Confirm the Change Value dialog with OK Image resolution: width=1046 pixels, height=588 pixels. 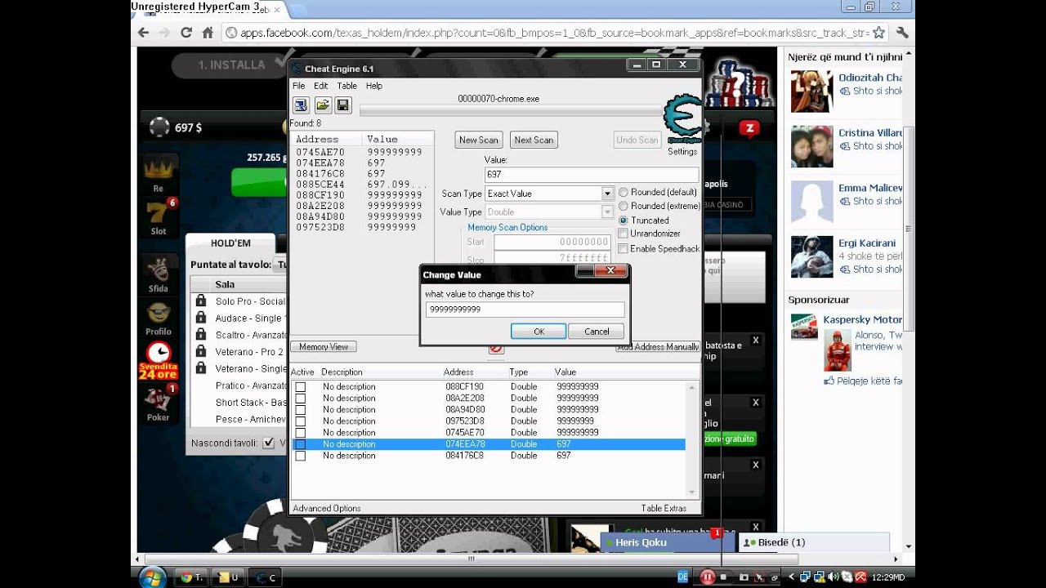(x=539, y=332)
